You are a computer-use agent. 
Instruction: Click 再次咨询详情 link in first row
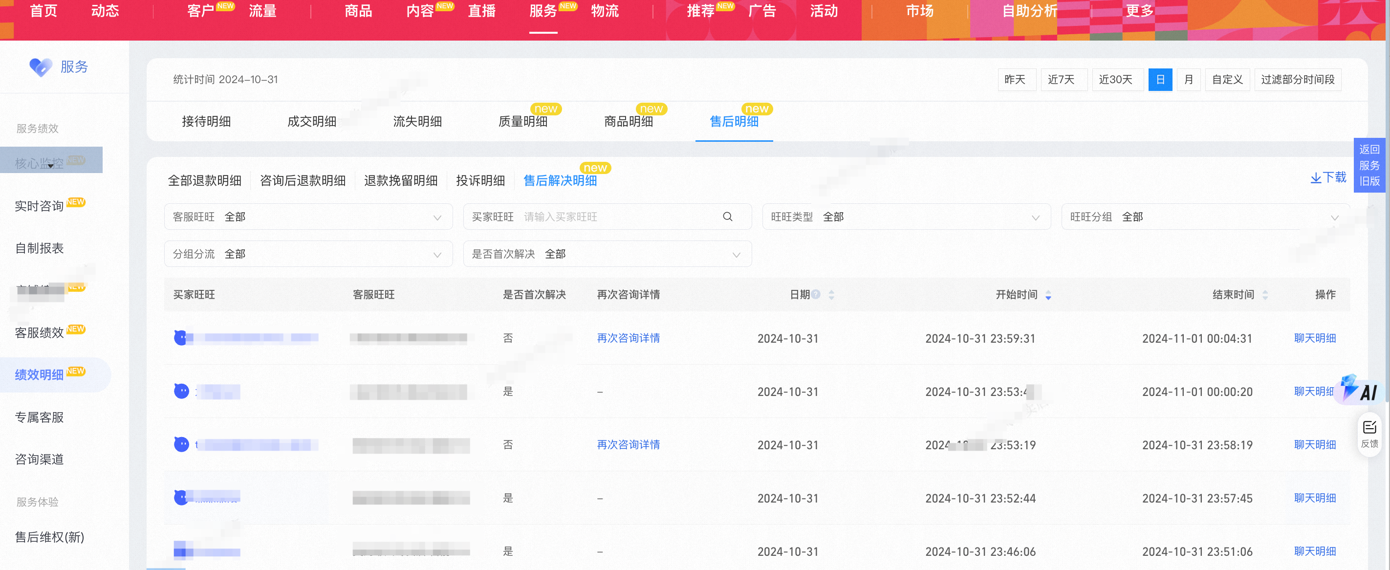[628, 338]
